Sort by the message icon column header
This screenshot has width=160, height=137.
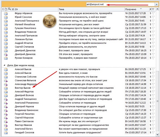click(9, 9)
